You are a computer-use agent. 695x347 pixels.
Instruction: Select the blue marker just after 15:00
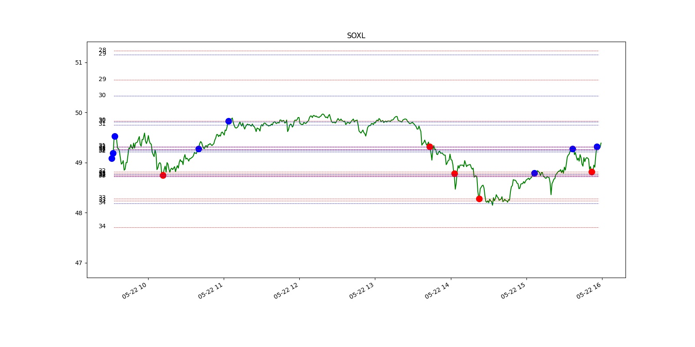pos(534,173)
